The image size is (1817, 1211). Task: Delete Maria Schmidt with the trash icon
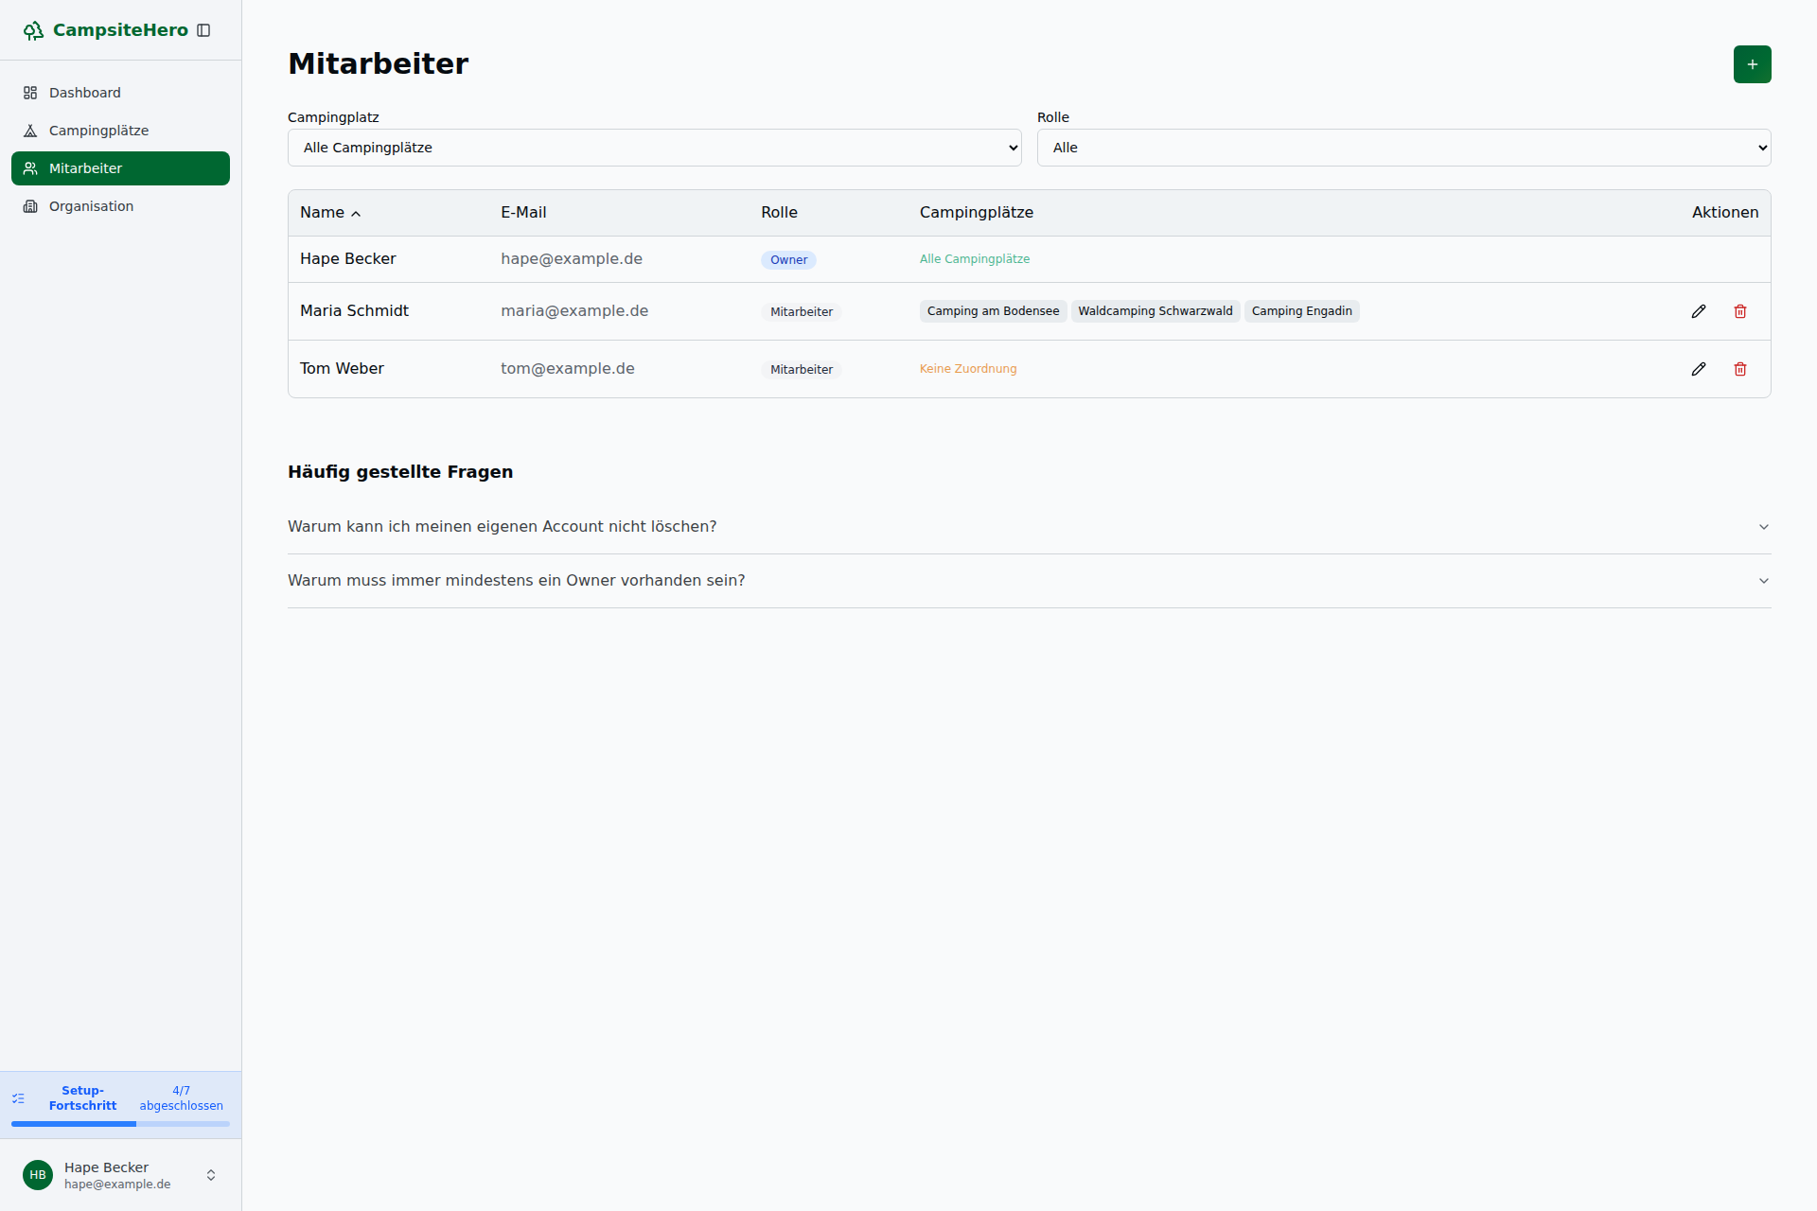[1740, 311]
